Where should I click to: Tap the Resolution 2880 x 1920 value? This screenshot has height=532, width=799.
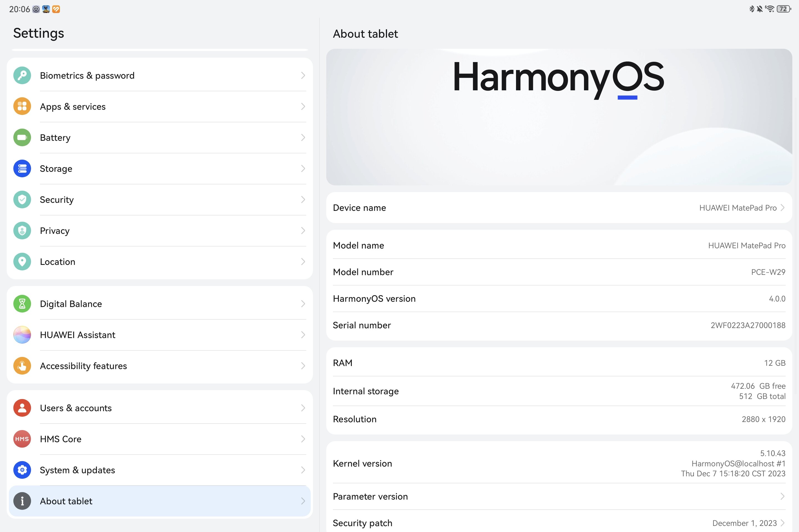tap(763, 419)
